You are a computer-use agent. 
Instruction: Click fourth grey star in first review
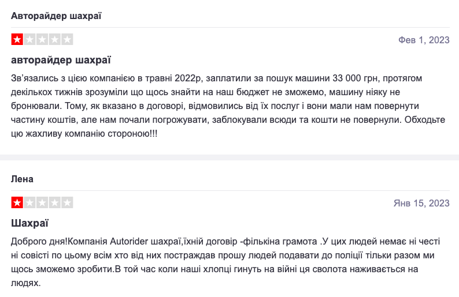pyautogui.click(x=55, y=39)
